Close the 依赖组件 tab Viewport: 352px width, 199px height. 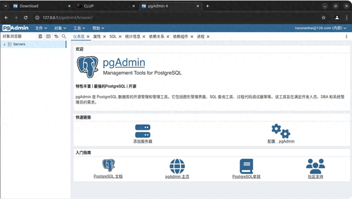pos(192,36)
